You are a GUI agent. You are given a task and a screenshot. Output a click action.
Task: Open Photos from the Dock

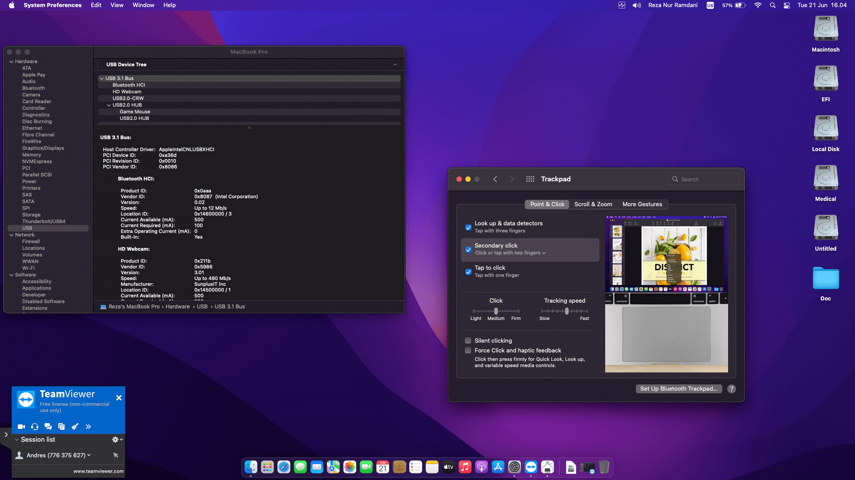coord(350,467)
